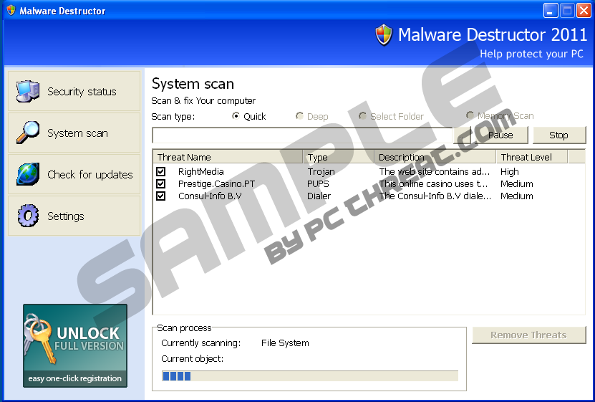Image resolution: width=595 pixels, height=402 pixels.
Task: Select the RightMedia threat name
Action: (200, 171)
